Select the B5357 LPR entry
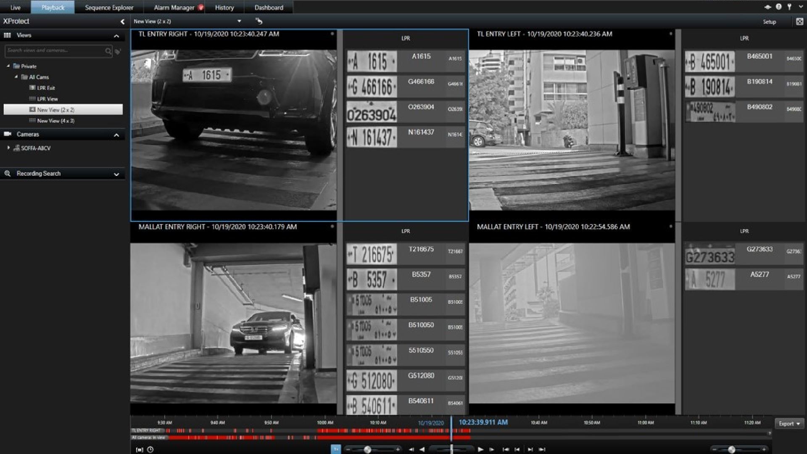This screenshot has height=454, width=807. (x=406, y=280)
